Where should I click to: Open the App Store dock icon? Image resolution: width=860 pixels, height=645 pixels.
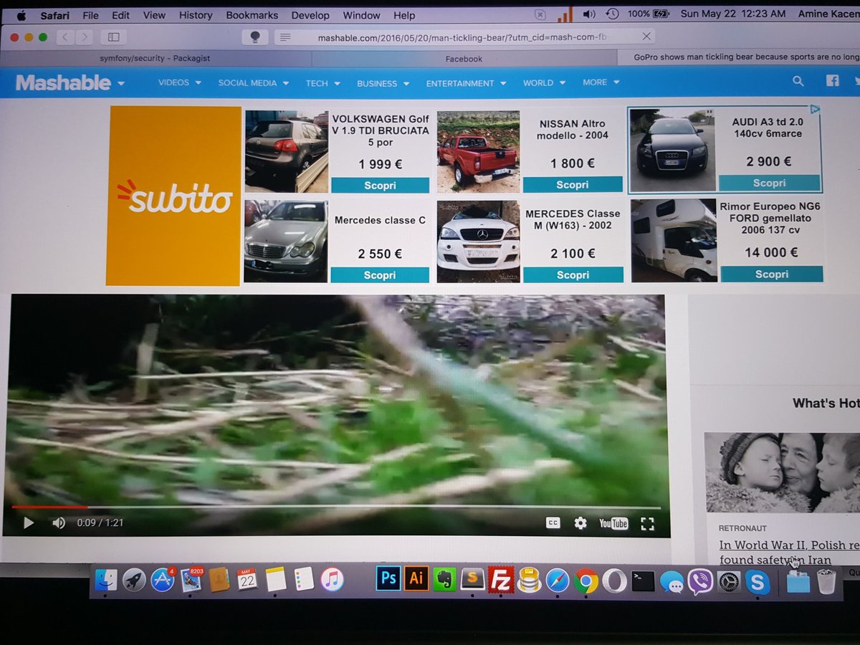pyautogui.click(x=163, y=580)
